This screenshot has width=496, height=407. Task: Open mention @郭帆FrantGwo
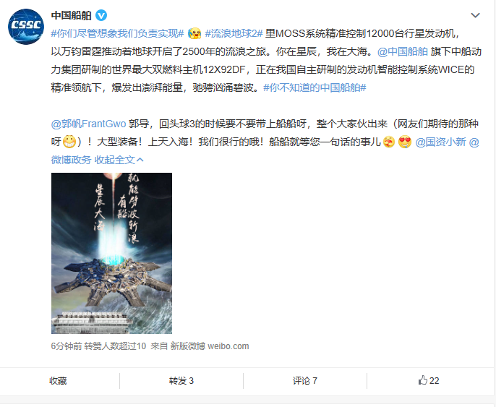[x=88, y=124]
